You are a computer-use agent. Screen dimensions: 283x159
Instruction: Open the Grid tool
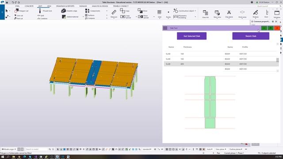click(x=159, y=14)
